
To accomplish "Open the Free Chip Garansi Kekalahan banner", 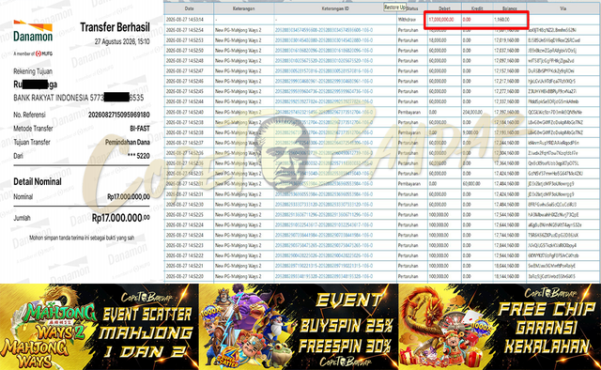I will (x=500, y=327).
